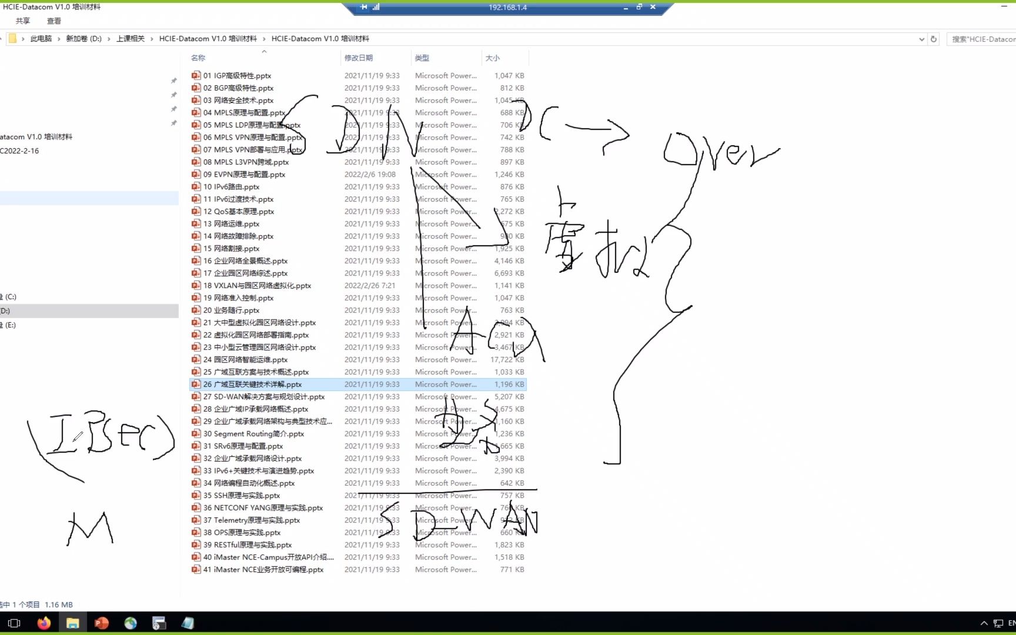Viewport: 1016px width, 635px height.
Task: Select file 27 SD-WAN解决方案与规划设计.pptx
Action: [264, 396]
